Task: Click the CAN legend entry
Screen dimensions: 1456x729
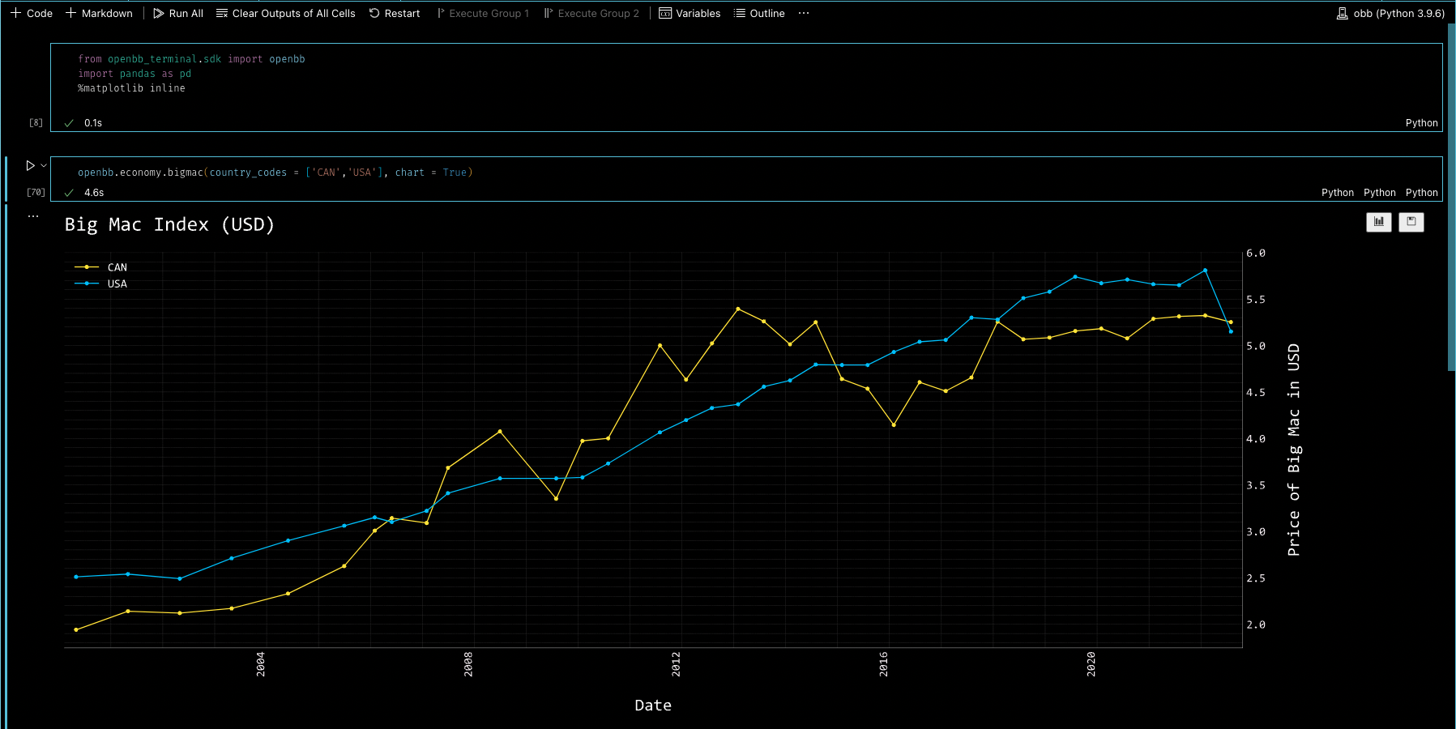Action: click(101, 267)
